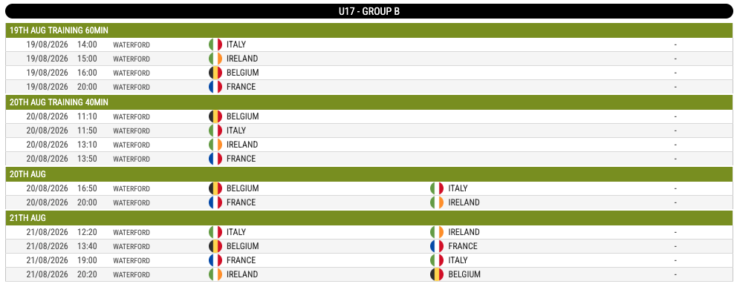
Task: Click Belgium flag in 19/08 16:00 row
Action: (215, 73)
